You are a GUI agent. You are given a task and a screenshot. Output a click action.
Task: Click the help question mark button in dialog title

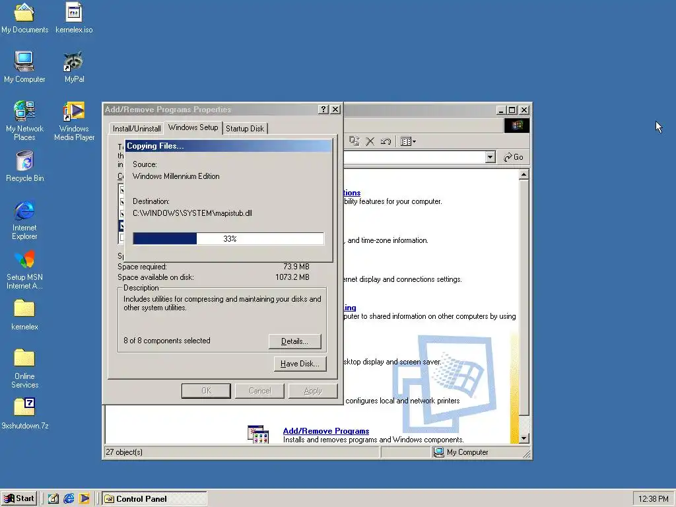323,110
